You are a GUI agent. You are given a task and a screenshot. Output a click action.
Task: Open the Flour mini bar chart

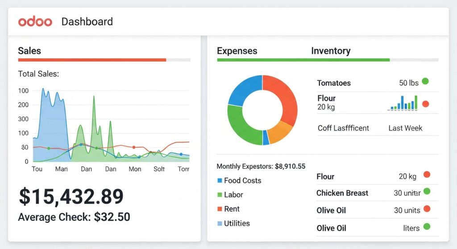[x=403, y=103]
